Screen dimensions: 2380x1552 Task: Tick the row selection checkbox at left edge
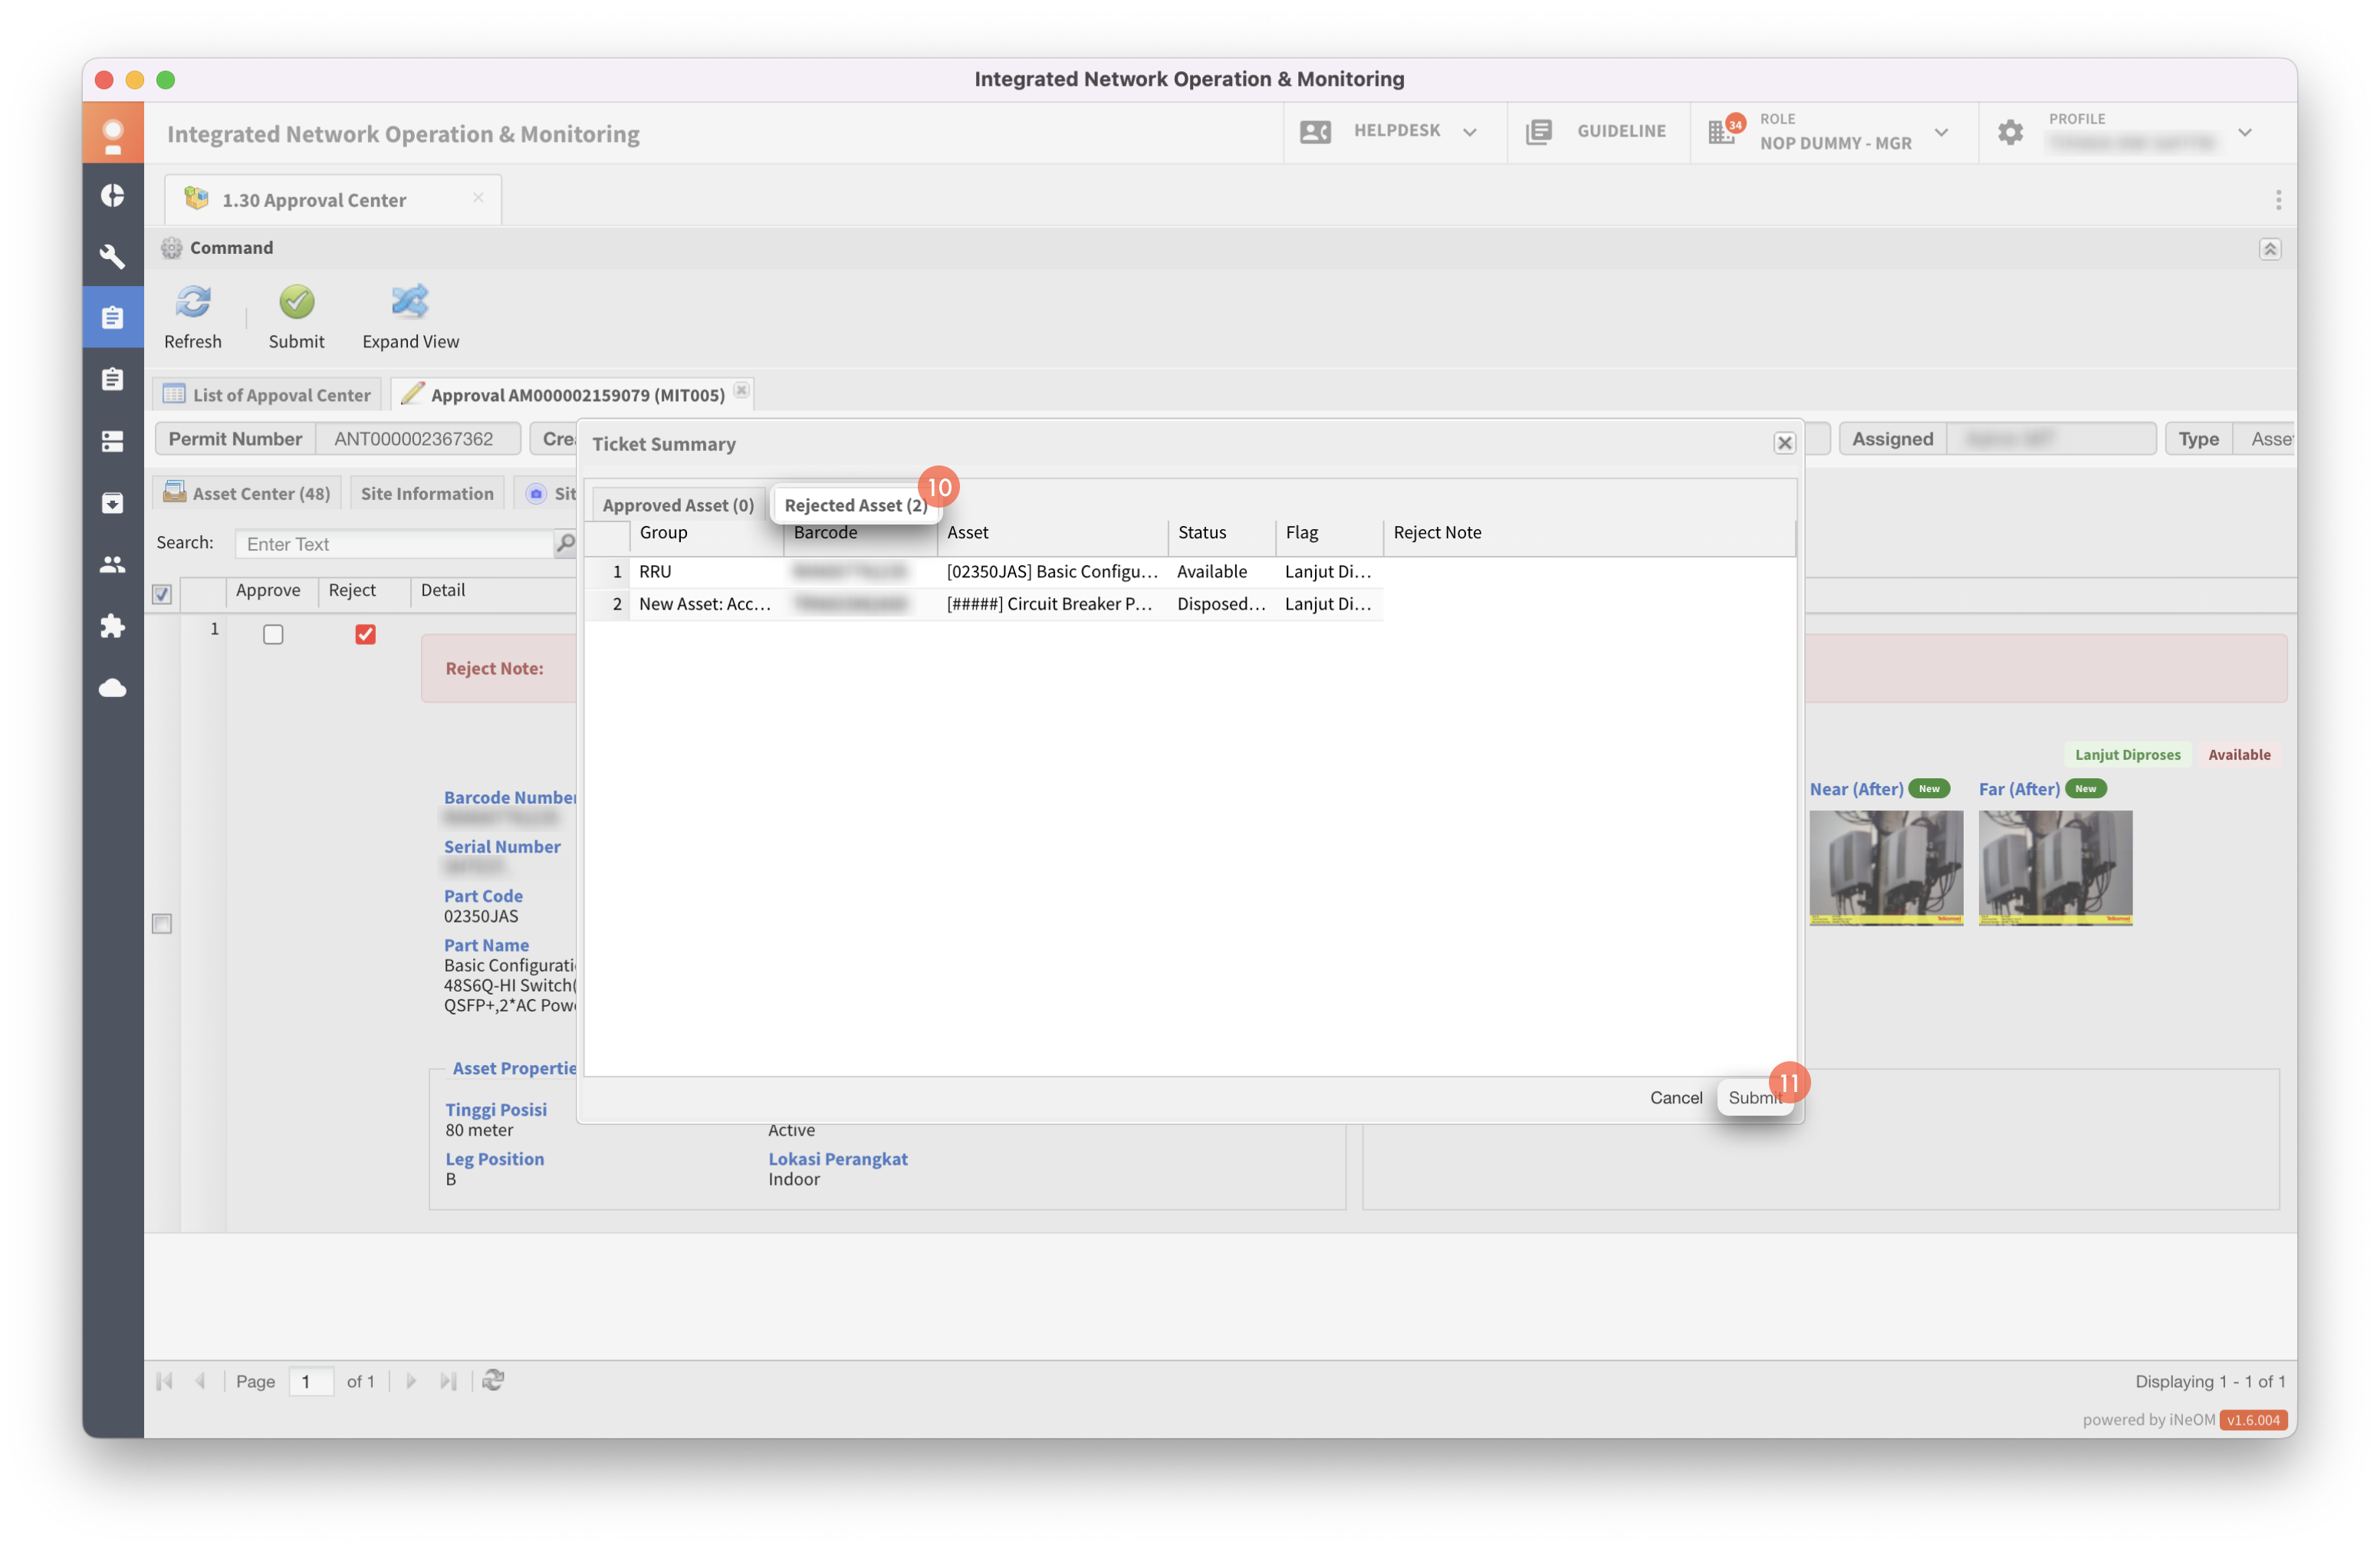162,923
